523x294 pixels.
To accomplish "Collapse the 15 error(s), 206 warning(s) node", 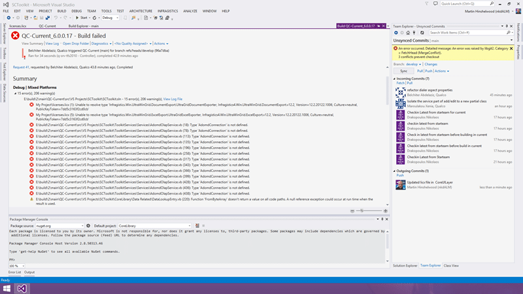I will point(15,93).
